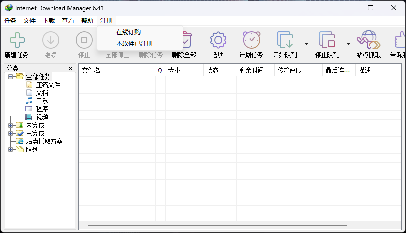Select the 音乐 category icon
Screen dimensions: 406x233
point(29,101)
